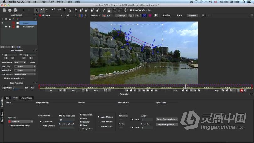Click the lock-shaped tool in toolbar

(x=109, y=10)
